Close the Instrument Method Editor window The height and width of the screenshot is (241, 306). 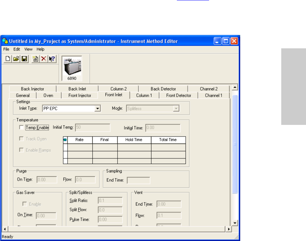pos(234,41)
